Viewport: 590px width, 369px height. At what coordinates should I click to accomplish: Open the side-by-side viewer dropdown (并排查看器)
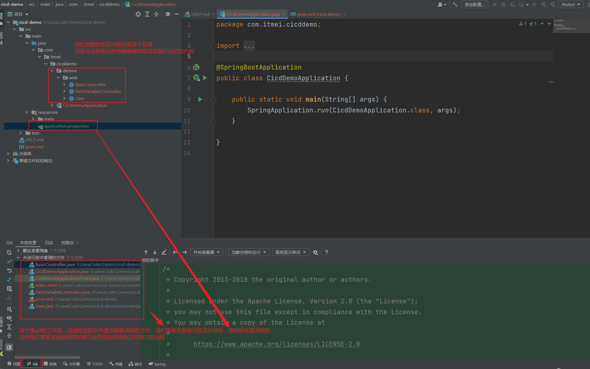pyautogui.click(x=206, y=252)
